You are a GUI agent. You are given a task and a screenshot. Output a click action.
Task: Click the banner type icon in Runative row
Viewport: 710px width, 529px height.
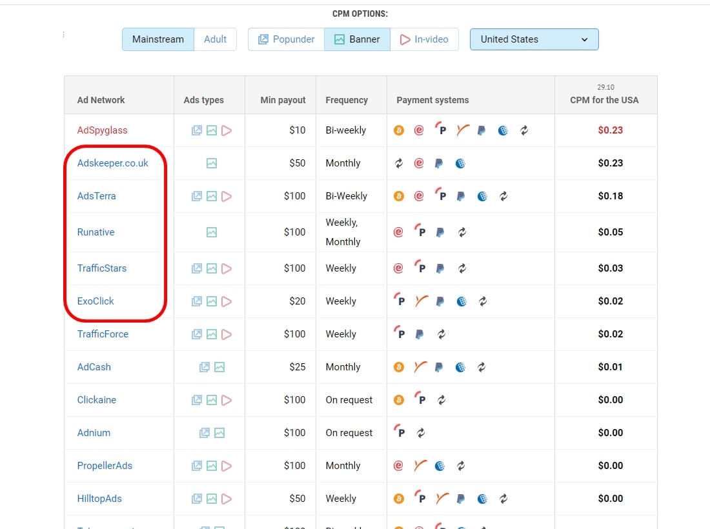point(212,233)
